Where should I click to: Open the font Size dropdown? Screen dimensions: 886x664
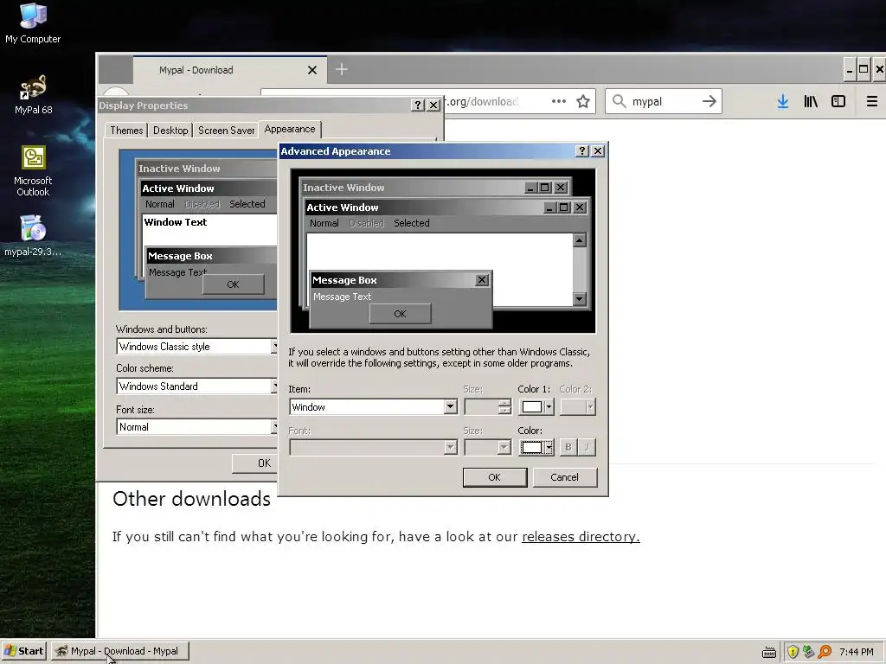tap(488, 447)
